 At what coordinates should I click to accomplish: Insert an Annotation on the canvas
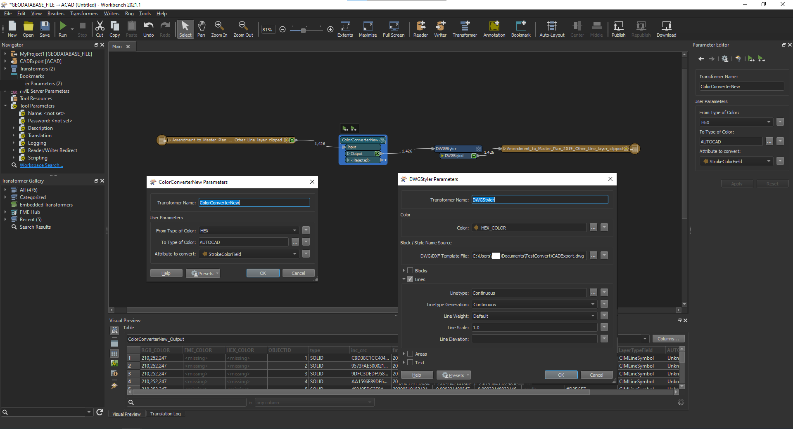(x=494, y=29)
